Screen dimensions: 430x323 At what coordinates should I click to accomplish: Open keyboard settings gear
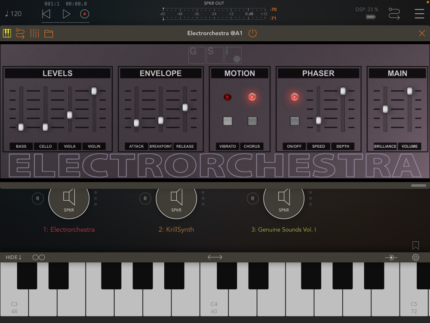coord(416,258)
